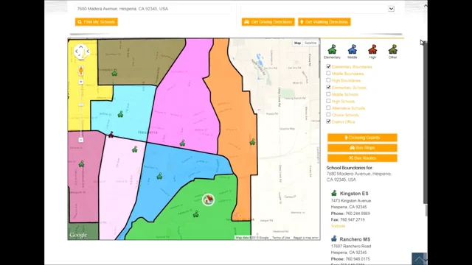Show Bus Stops on map

362,148
